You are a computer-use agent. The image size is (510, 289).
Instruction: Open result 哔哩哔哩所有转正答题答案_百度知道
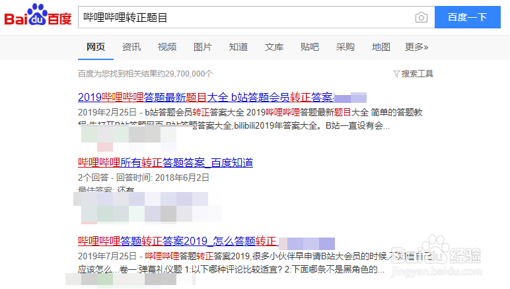click(x=166, y=162)
